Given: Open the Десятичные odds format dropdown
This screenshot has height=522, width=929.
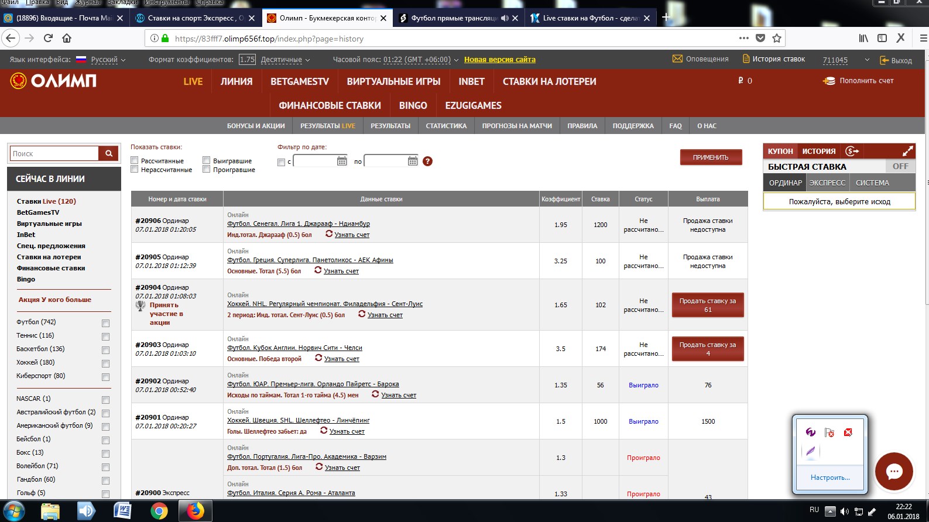Looking at the screenshot, I should 285,60.
